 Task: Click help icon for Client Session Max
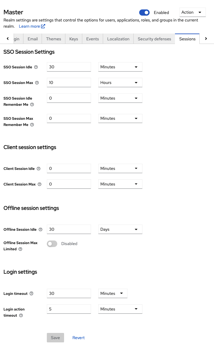40,184
